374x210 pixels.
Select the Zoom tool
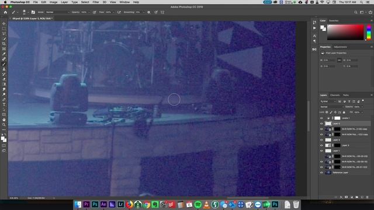[4, 124]
